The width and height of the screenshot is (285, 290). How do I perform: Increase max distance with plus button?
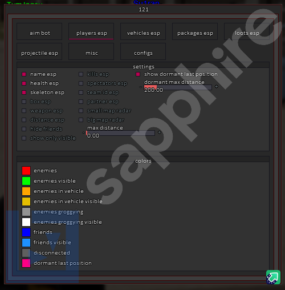point(159,132)
